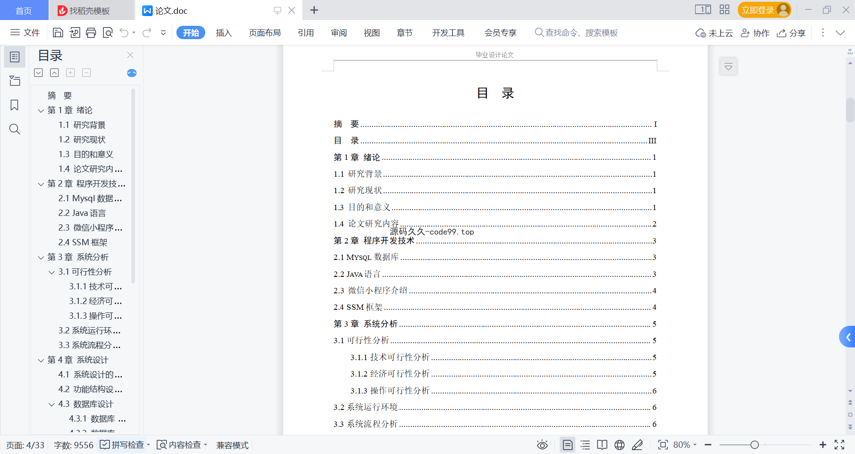855x454 pixels.
Task: Toggle writing mode pen icon
Action: click(637, 445)
